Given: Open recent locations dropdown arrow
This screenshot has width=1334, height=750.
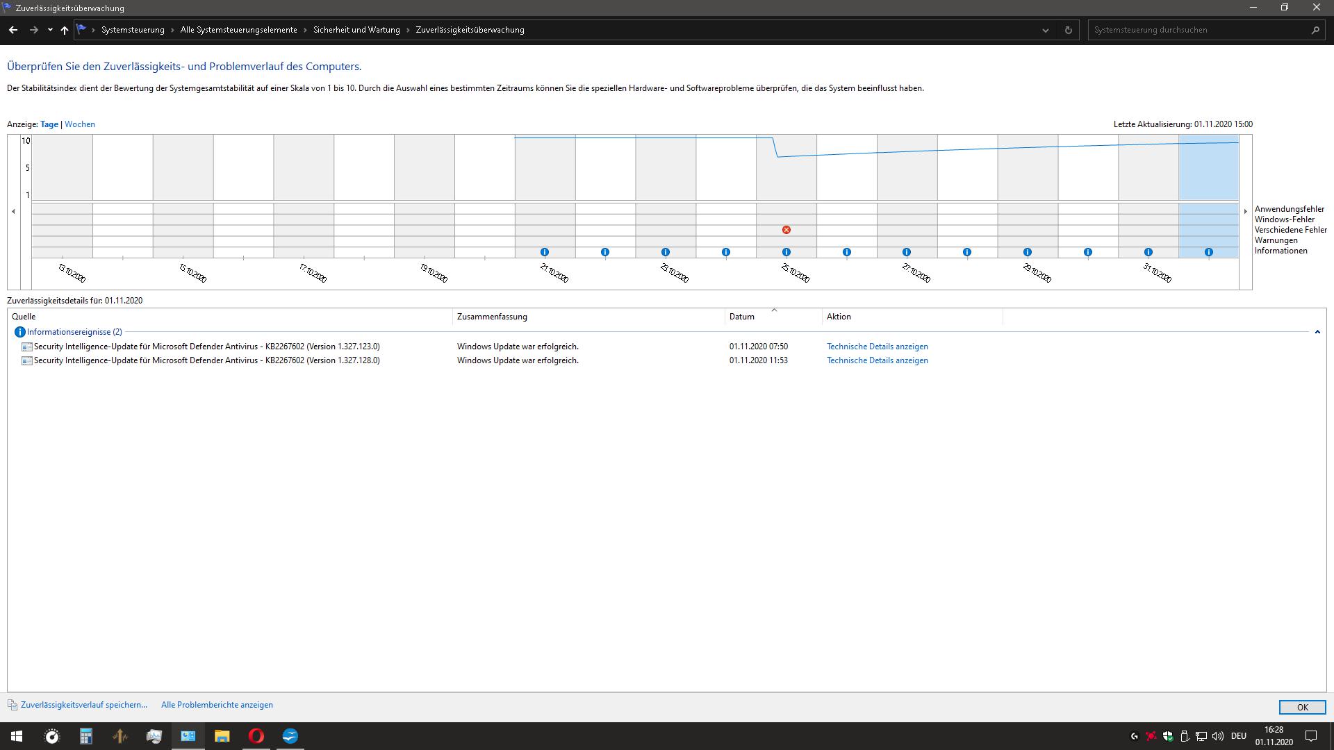Looking at the screenshot, I should coord(50,30).
